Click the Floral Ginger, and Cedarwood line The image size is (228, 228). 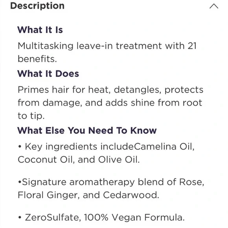point(88,195)
